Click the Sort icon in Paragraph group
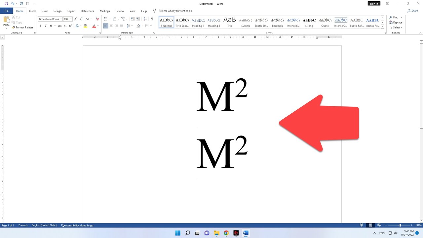Viewport: 423px width, 238px height. point(145,19)
